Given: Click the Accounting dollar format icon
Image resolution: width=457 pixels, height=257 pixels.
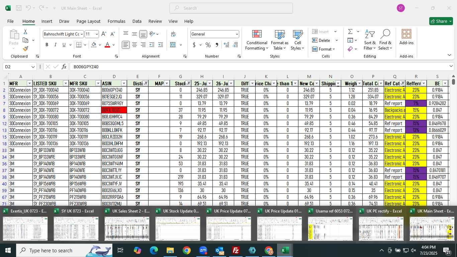Looking at the screenshot, I should pos(194,45).
